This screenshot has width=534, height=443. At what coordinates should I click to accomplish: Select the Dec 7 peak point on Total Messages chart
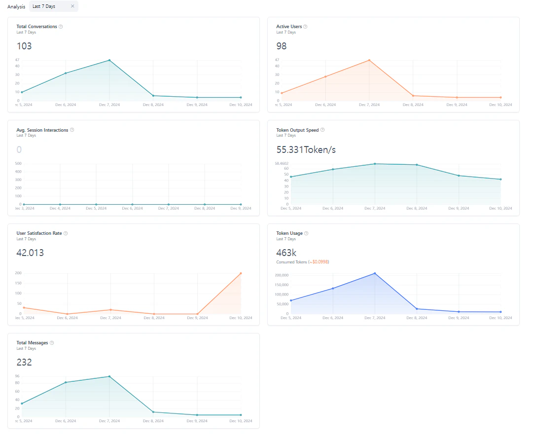pyautogui.click(x=109, y=376)
